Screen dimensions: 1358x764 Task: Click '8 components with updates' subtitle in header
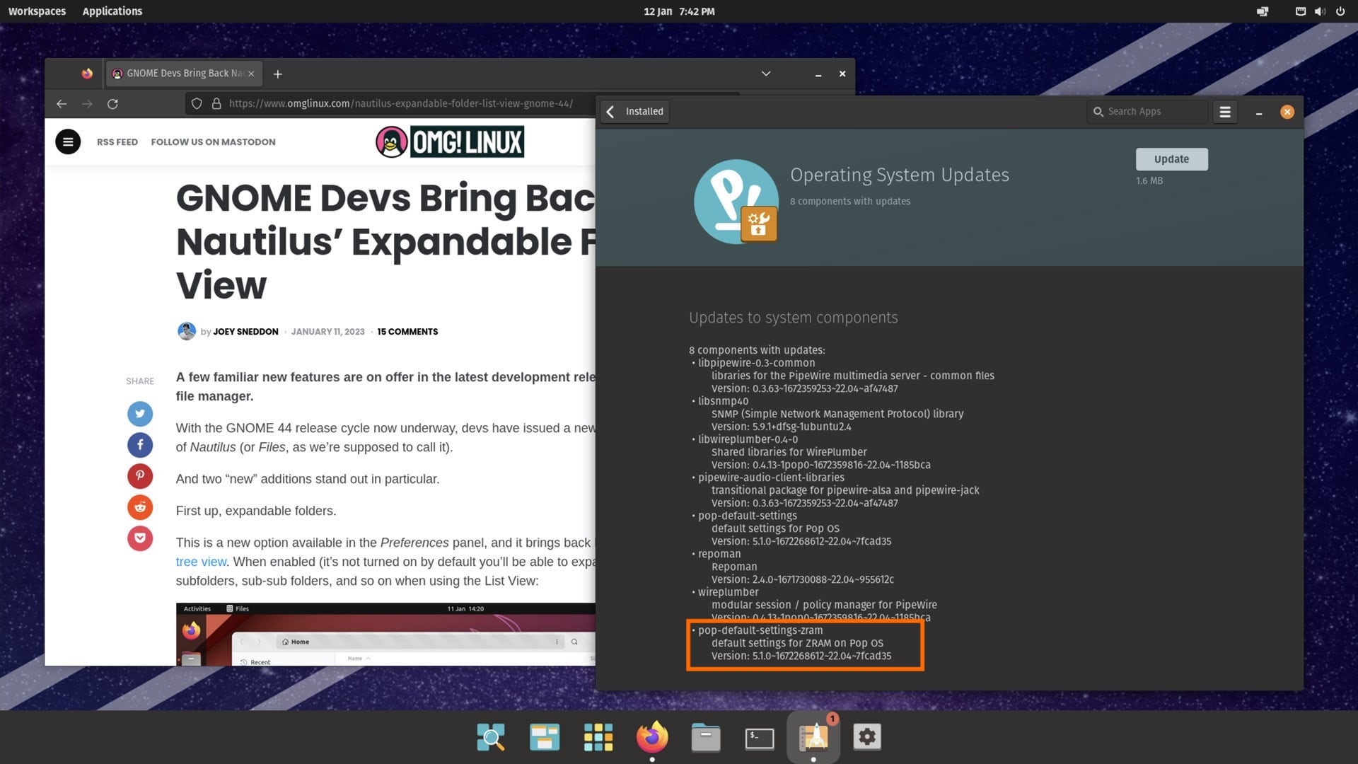coord(850,202)
